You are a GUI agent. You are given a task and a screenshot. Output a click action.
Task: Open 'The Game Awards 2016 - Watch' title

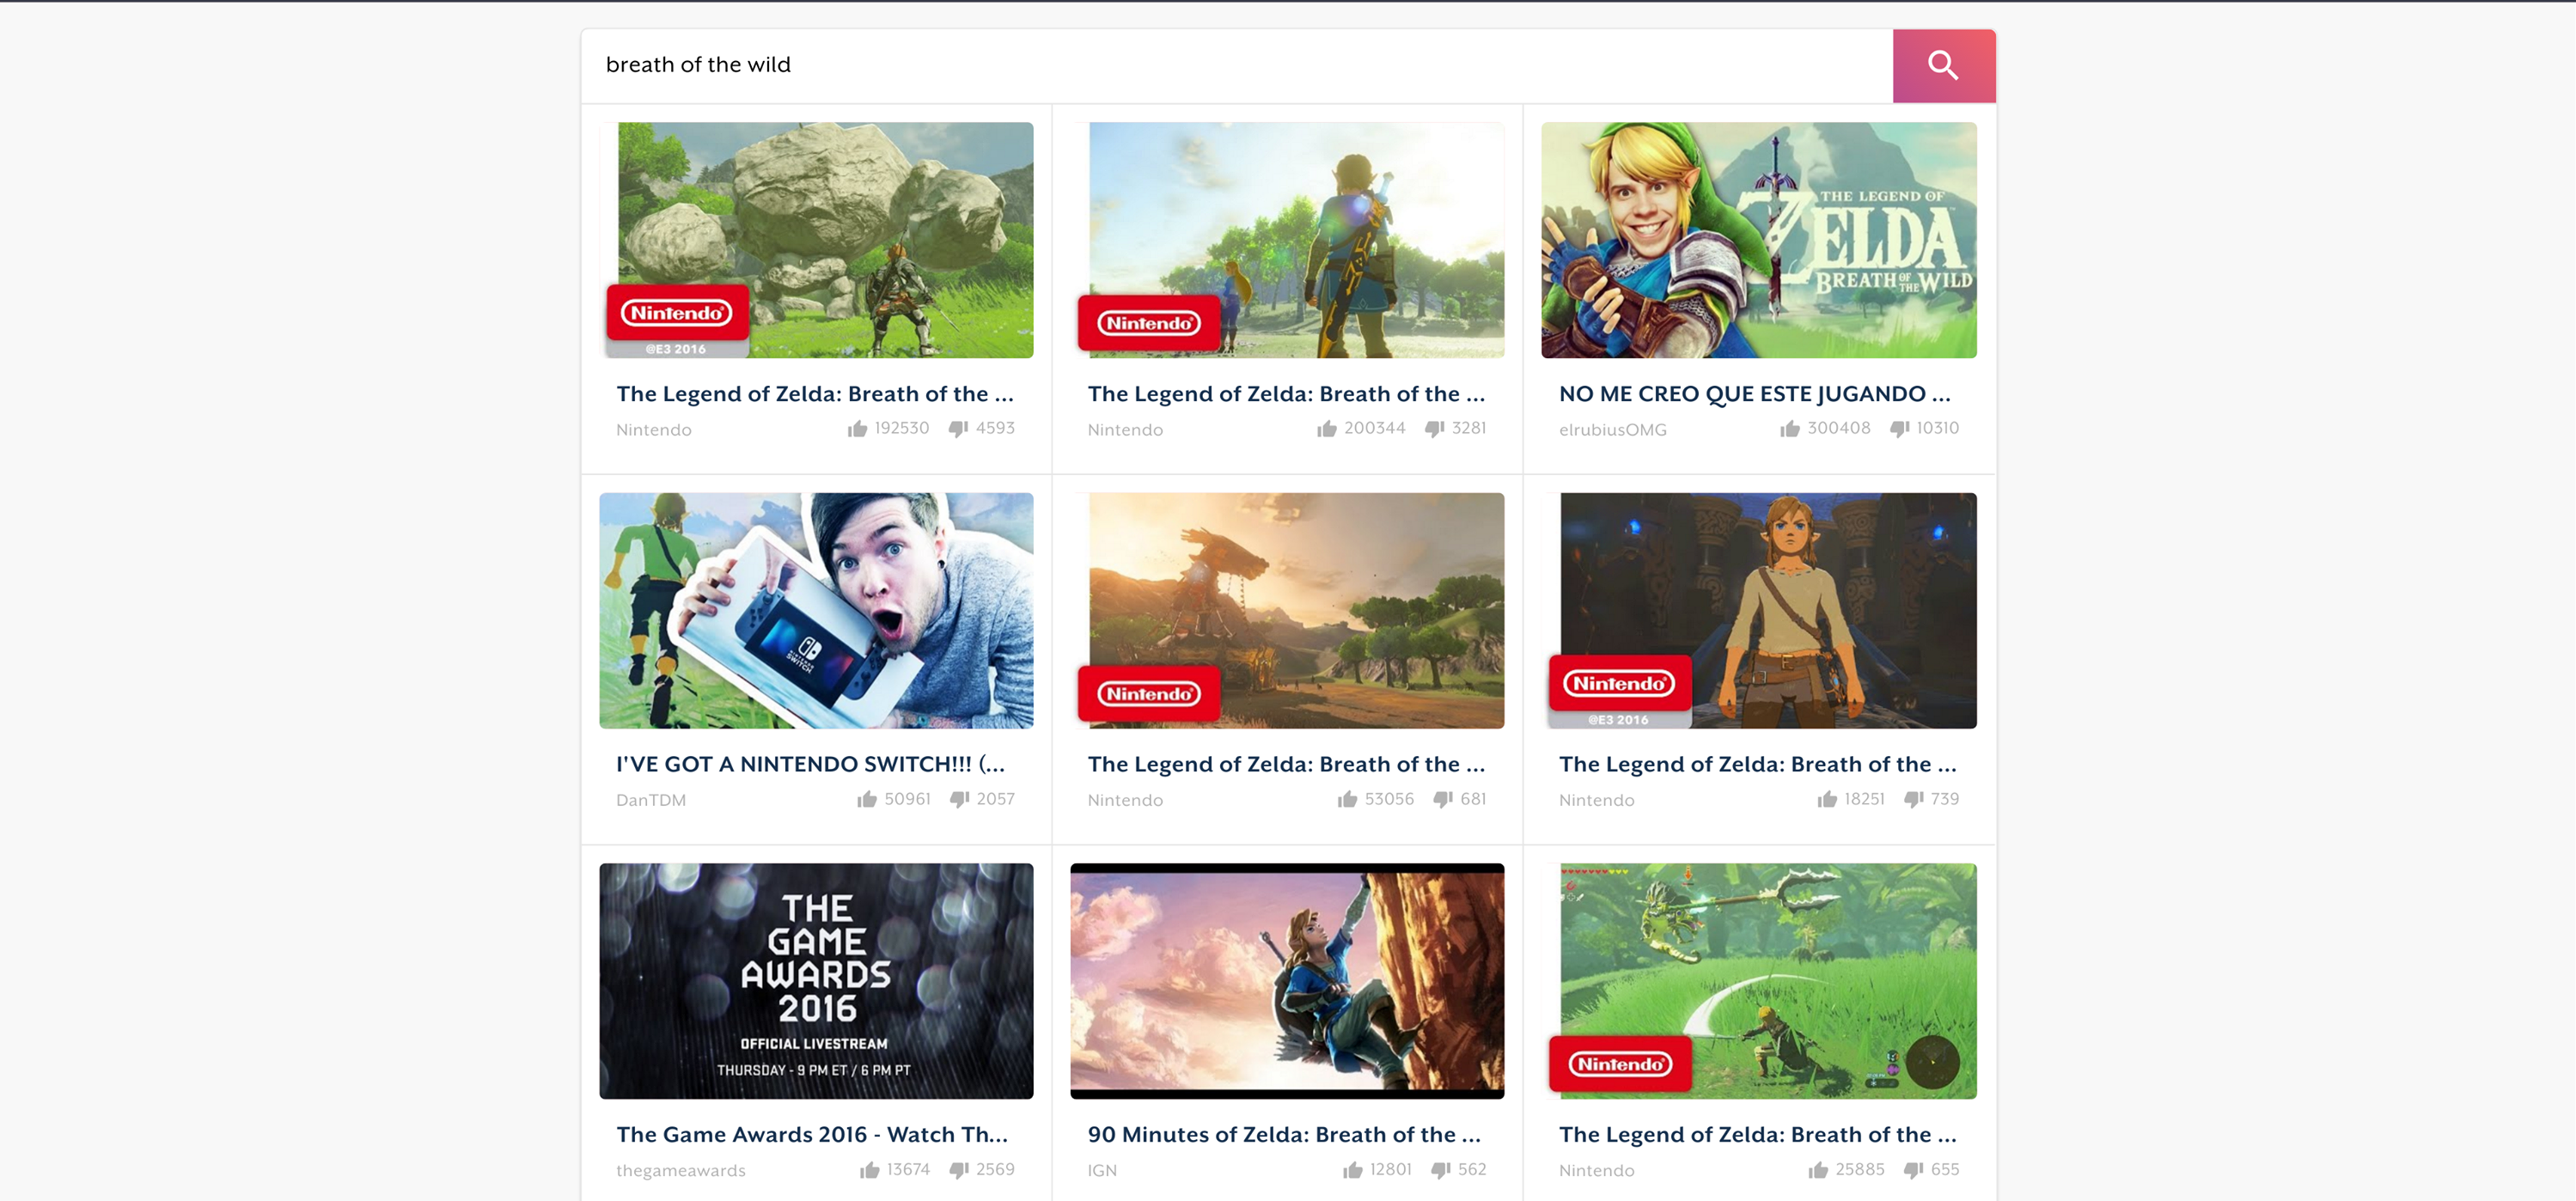(x=812, y=1134)
